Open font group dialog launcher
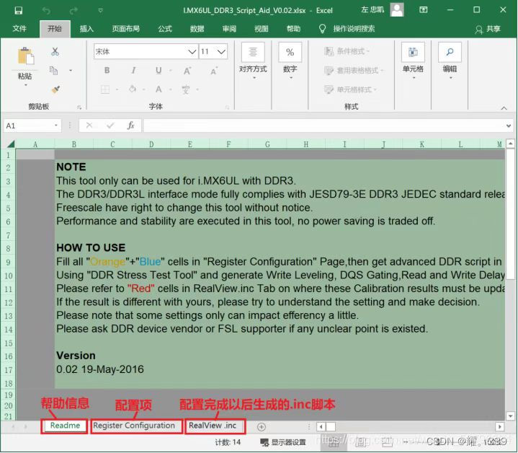Screen dimensions: 518x453 click(227, 107)
